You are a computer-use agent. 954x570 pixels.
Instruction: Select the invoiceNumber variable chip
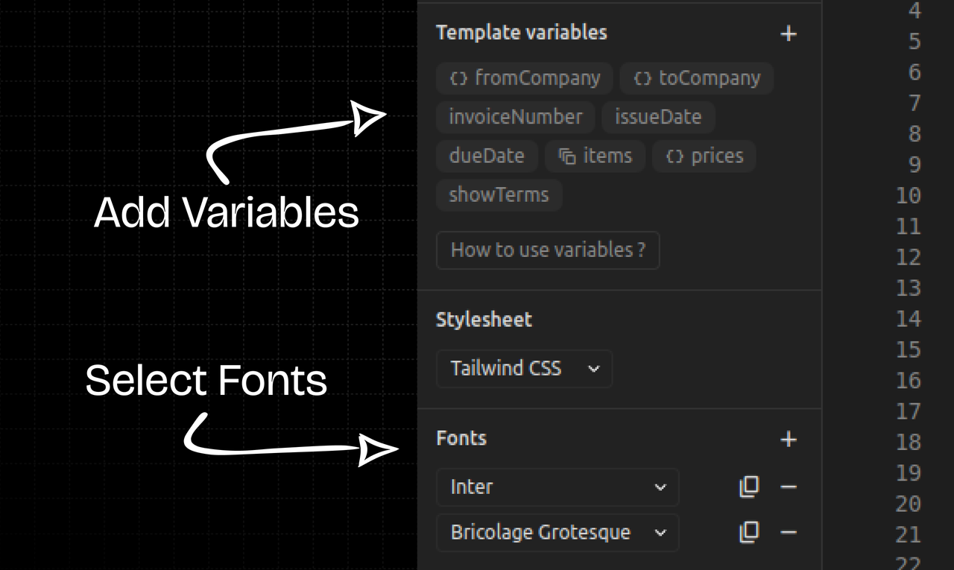point(514,116)
